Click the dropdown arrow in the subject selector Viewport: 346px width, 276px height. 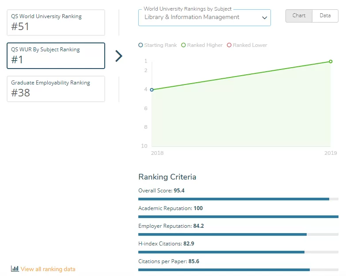[264, 18]
